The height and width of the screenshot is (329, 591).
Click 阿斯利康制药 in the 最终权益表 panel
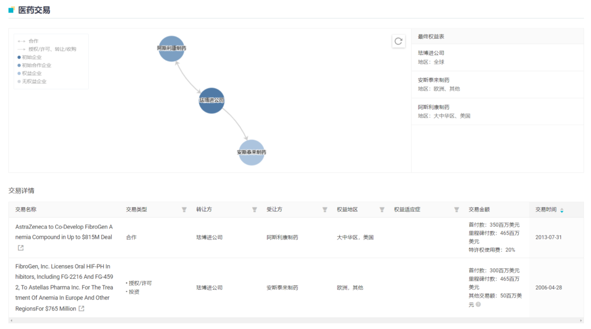(x=433, y=107)
